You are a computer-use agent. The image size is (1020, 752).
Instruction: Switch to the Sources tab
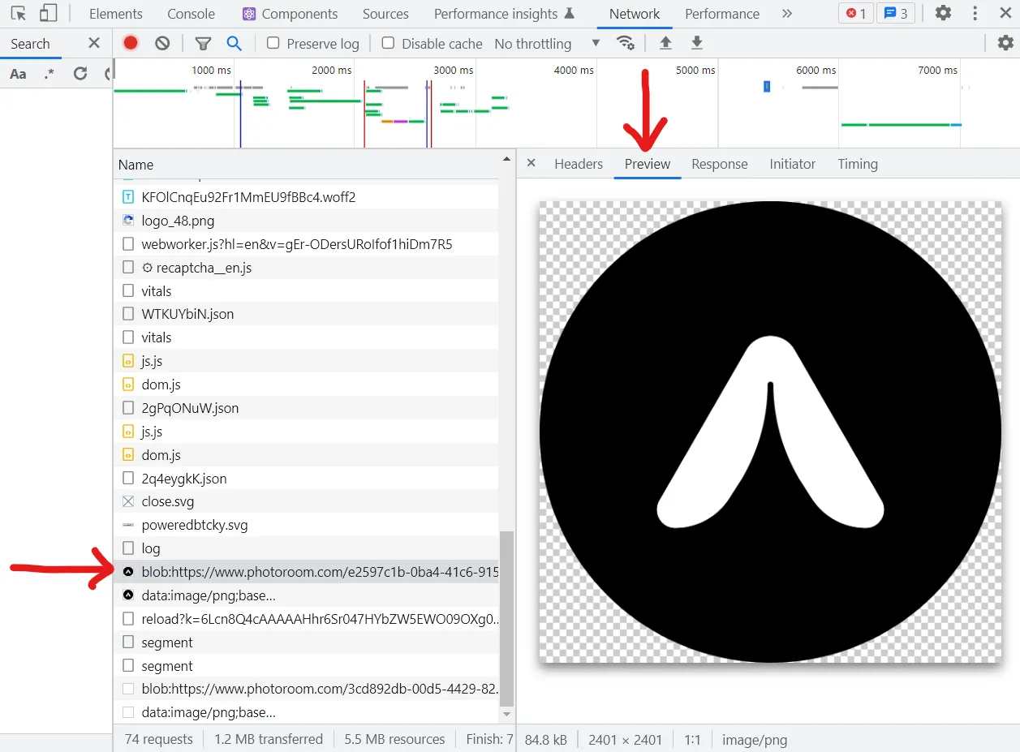(x=385, y=14)
